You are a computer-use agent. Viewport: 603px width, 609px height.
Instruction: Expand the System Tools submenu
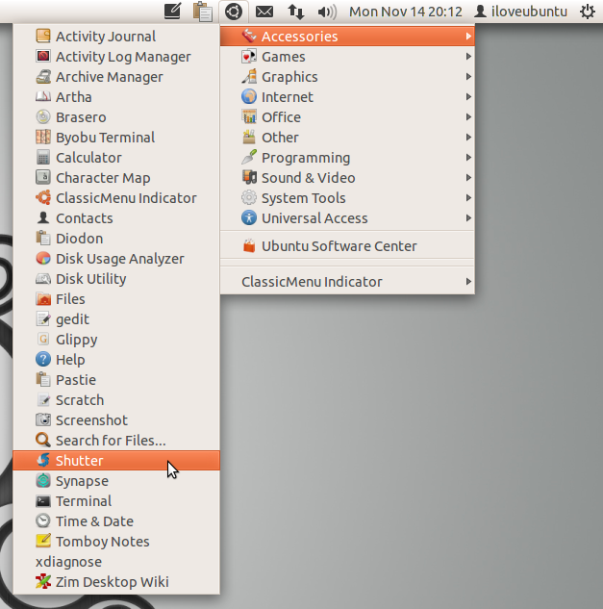click(x=347, y=197)
